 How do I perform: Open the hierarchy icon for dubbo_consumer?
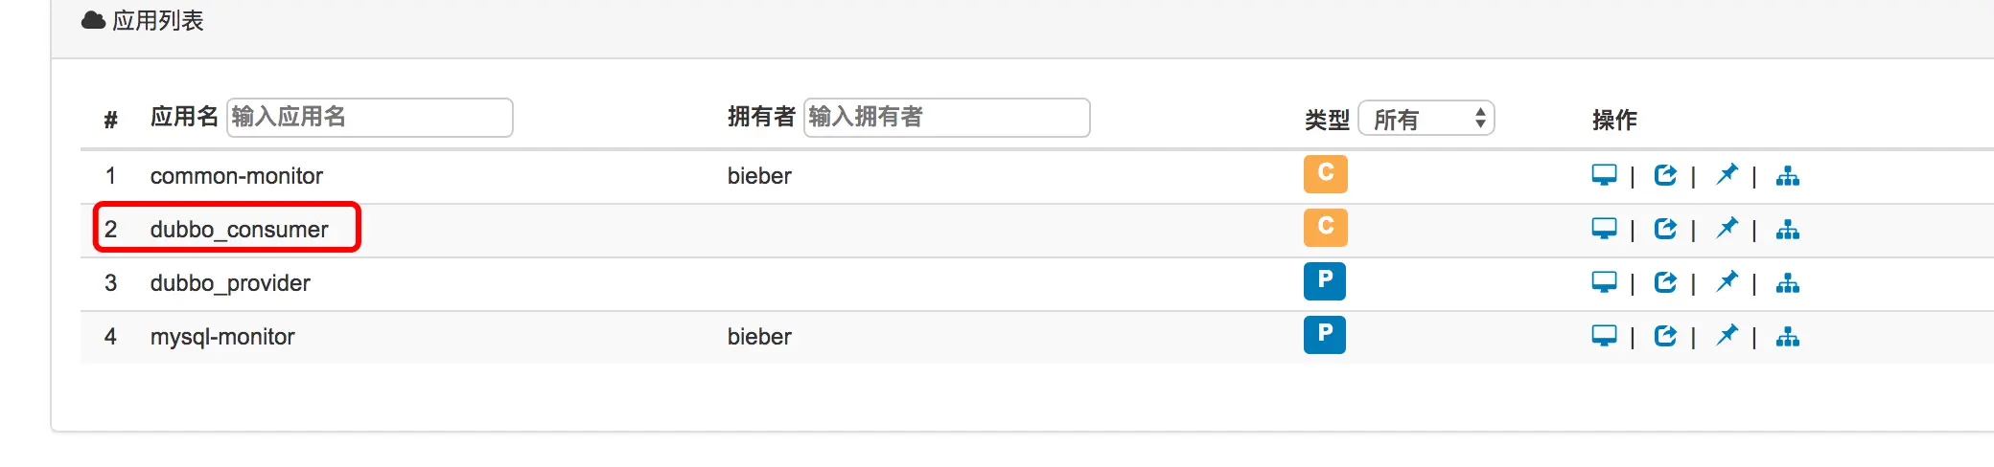point(1788,230)
